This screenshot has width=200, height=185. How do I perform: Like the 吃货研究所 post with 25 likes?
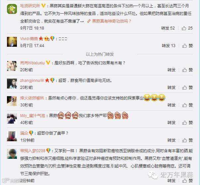click(x=187, y=28)
